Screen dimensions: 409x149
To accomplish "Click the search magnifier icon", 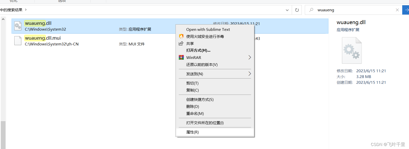I will 311,10.
